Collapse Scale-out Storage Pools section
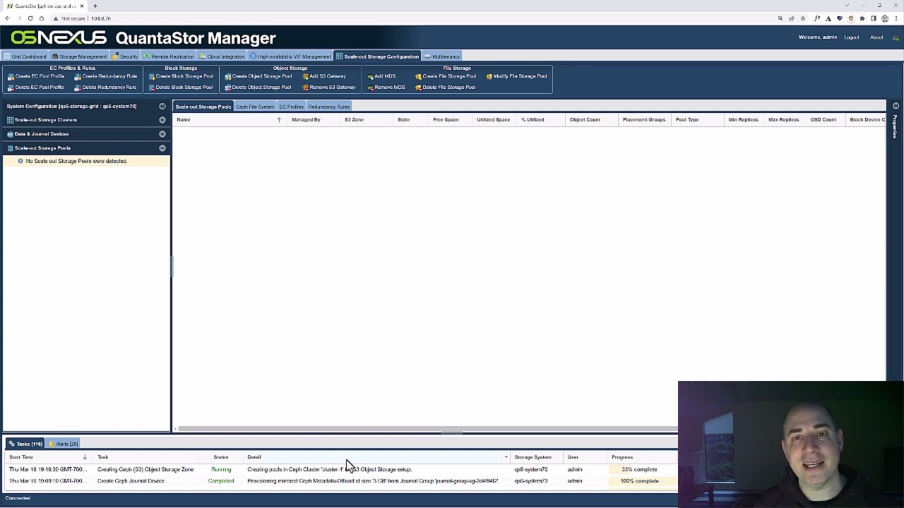The width and height of the screenshot is (904, 508). click(x=162, y=148)
